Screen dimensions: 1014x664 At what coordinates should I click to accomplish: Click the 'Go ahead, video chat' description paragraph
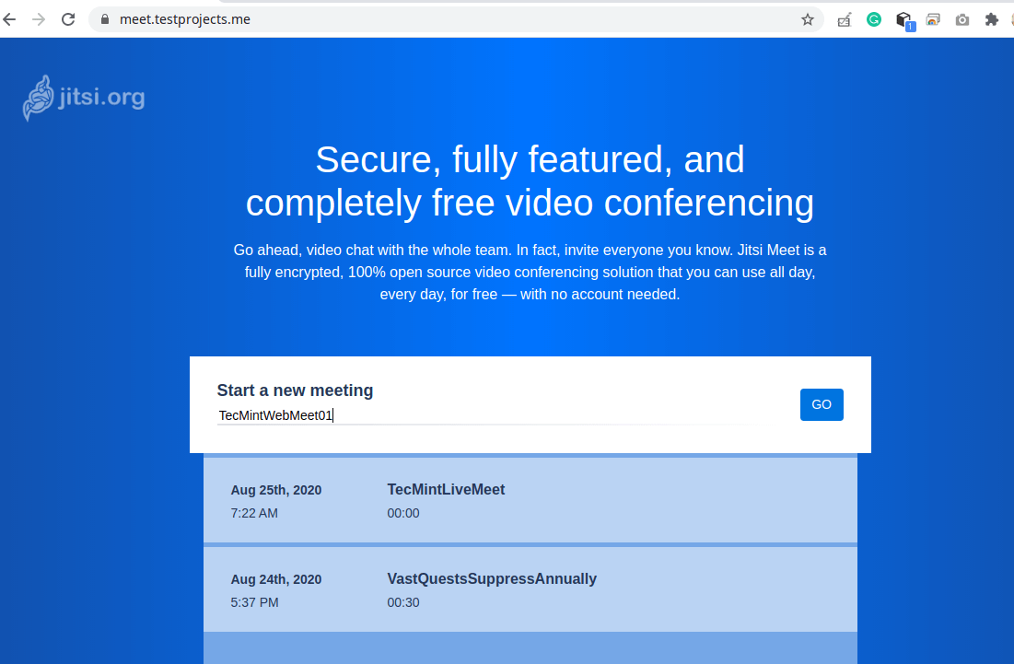(530, 273)
